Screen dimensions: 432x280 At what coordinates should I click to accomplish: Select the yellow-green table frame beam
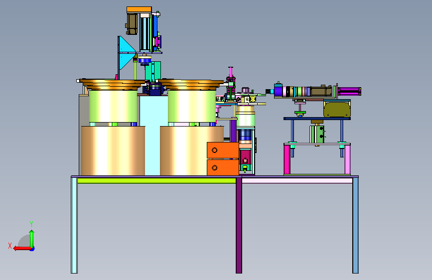click(x=156, y=181)
